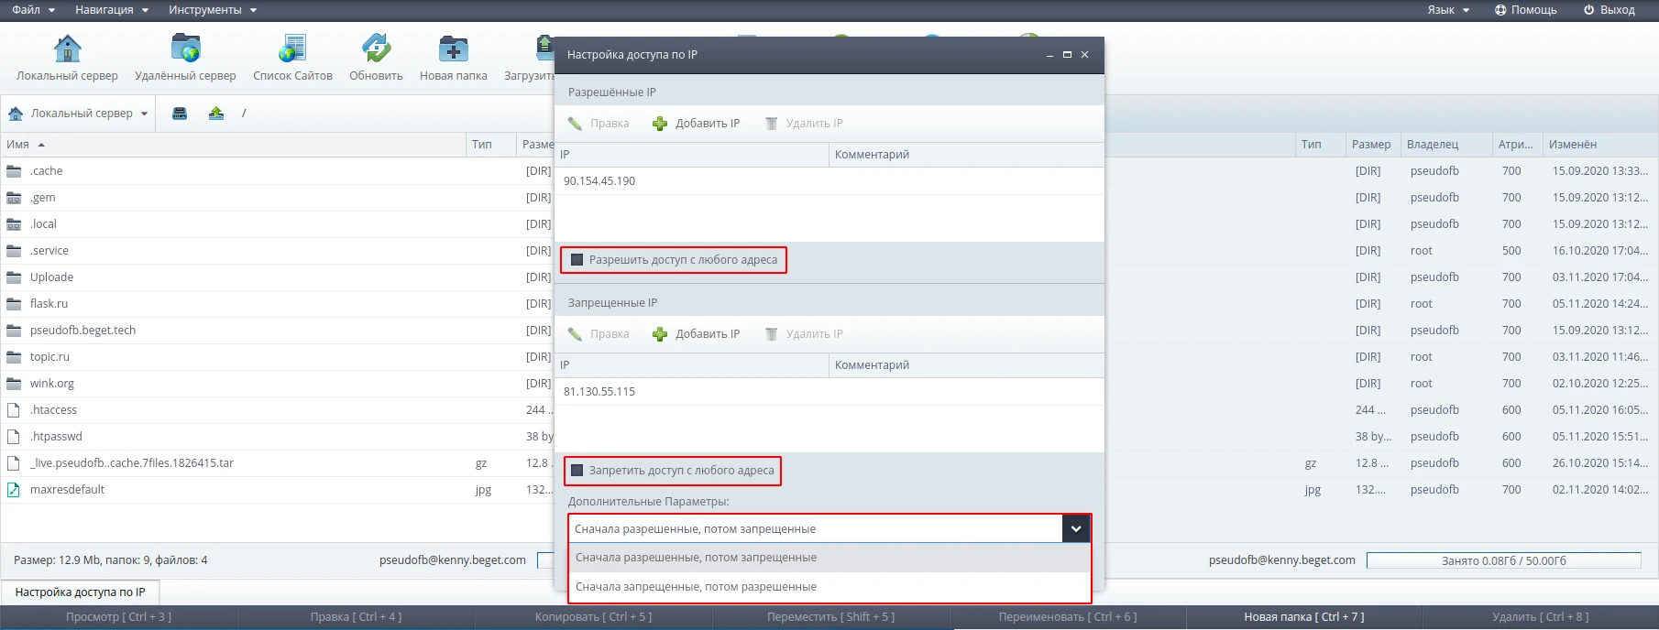Click the Local server home icon
This screenshot has width=1659, height=630.
67,49
